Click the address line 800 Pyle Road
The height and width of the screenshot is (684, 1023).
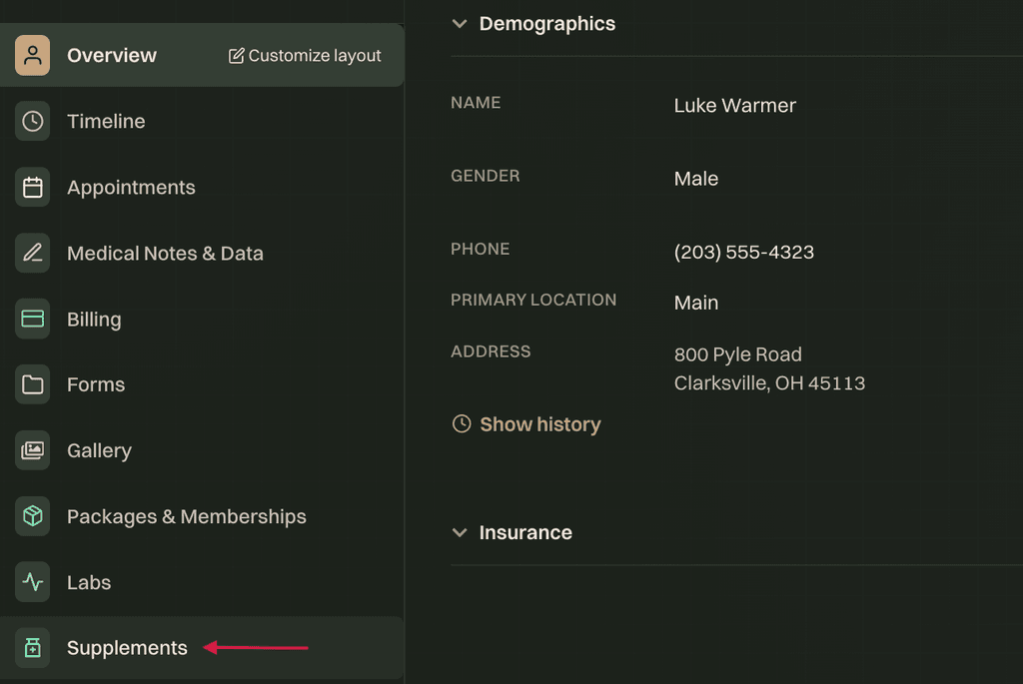[x=738, y=354]
